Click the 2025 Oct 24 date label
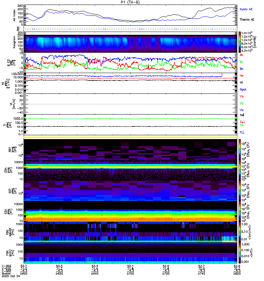The width and height of the screenshot is (264, 281). 11,276
